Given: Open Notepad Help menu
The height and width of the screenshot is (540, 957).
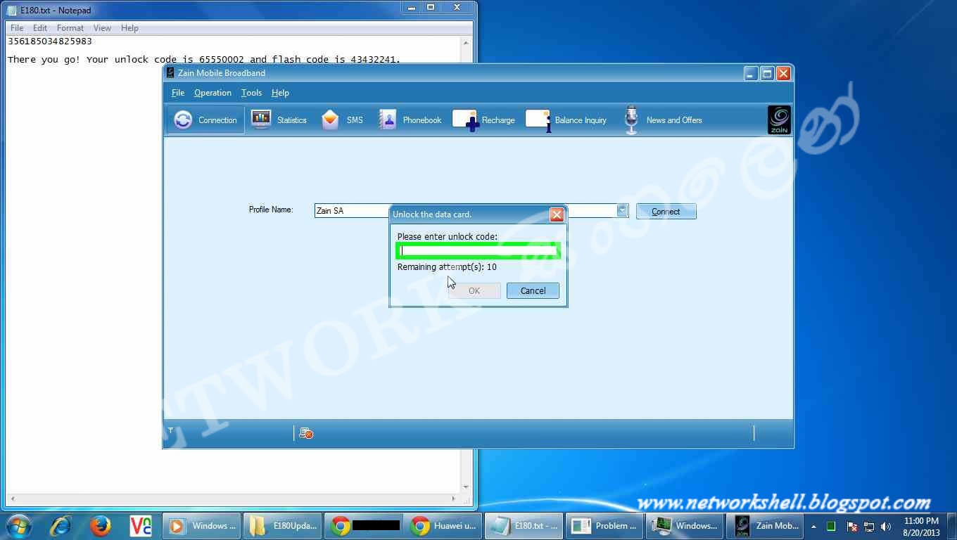Looking at the screenshot, I should [x=129, y=28].
